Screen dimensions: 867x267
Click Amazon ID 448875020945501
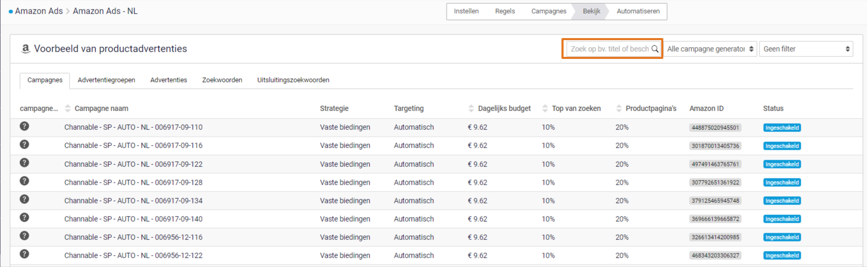coord(716,128)
